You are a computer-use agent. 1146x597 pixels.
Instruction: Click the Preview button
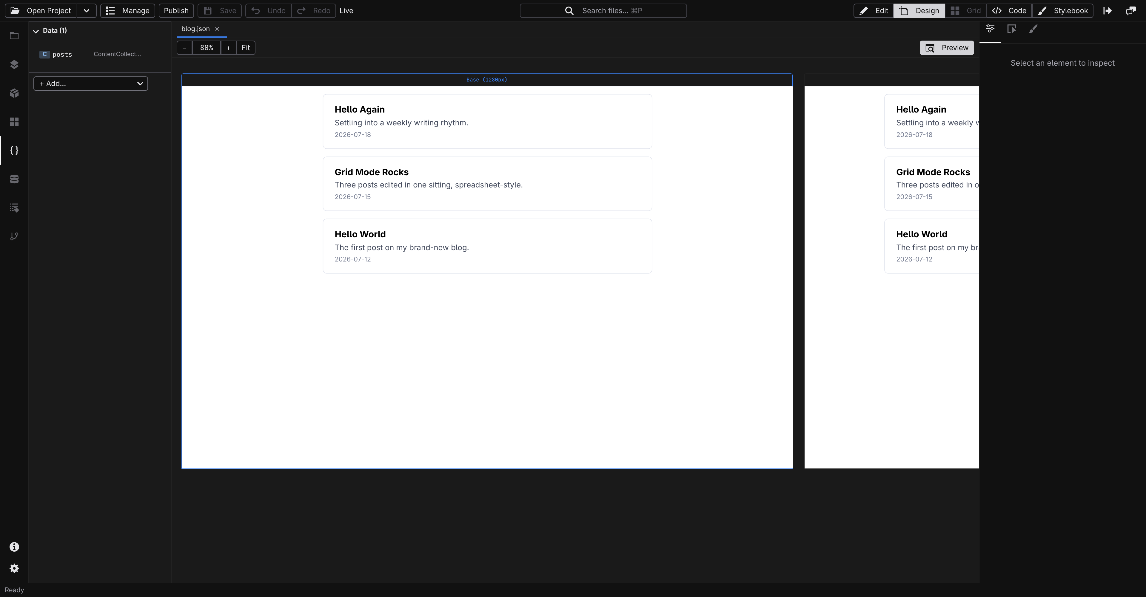pyautogui.click(x=947, y=47)
